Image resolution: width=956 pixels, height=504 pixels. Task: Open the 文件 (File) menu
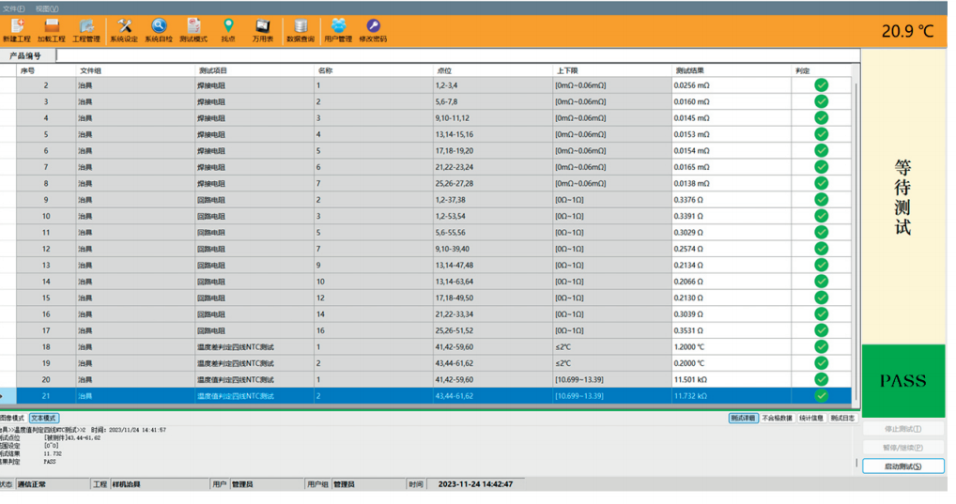click(13, 8)
